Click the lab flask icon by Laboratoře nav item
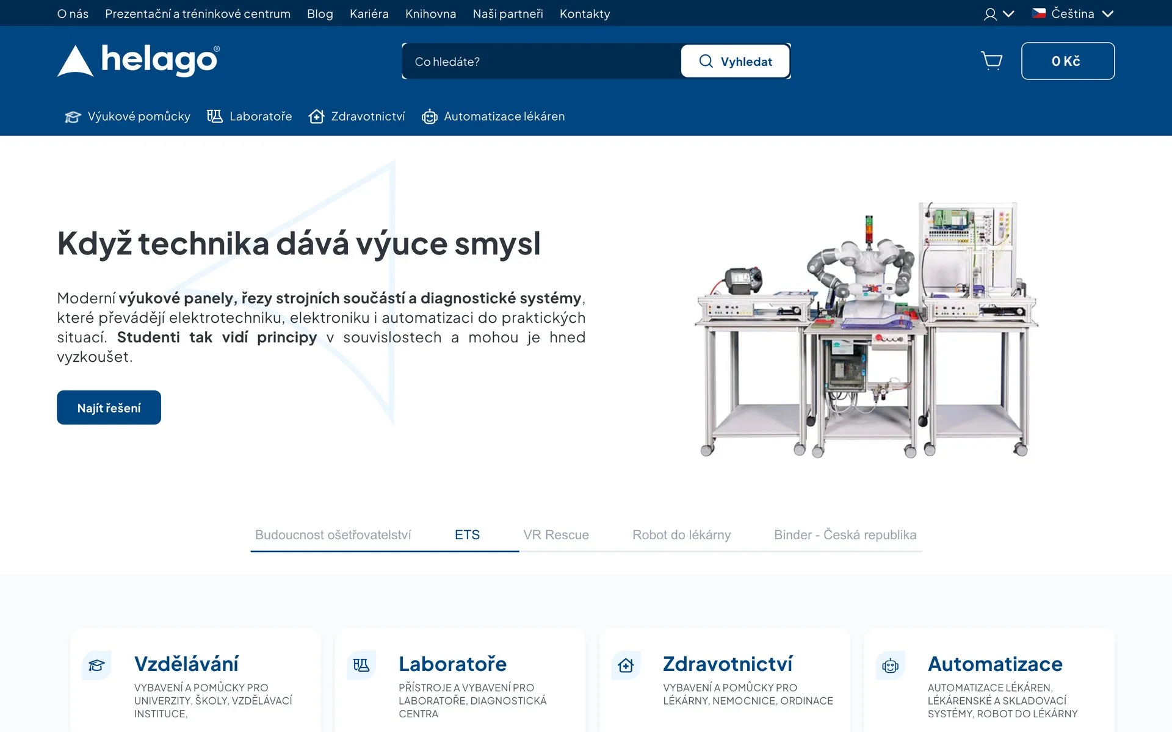Image resolution: width=1172 pixels, height=732 pixels. [215, 116]
